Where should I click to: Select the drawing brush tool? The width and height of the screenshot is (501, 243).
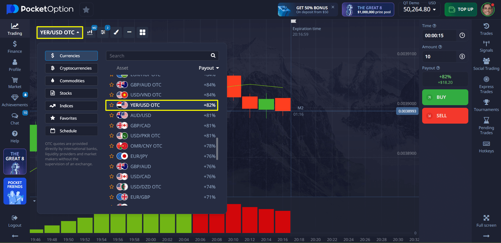pos(116,32)
